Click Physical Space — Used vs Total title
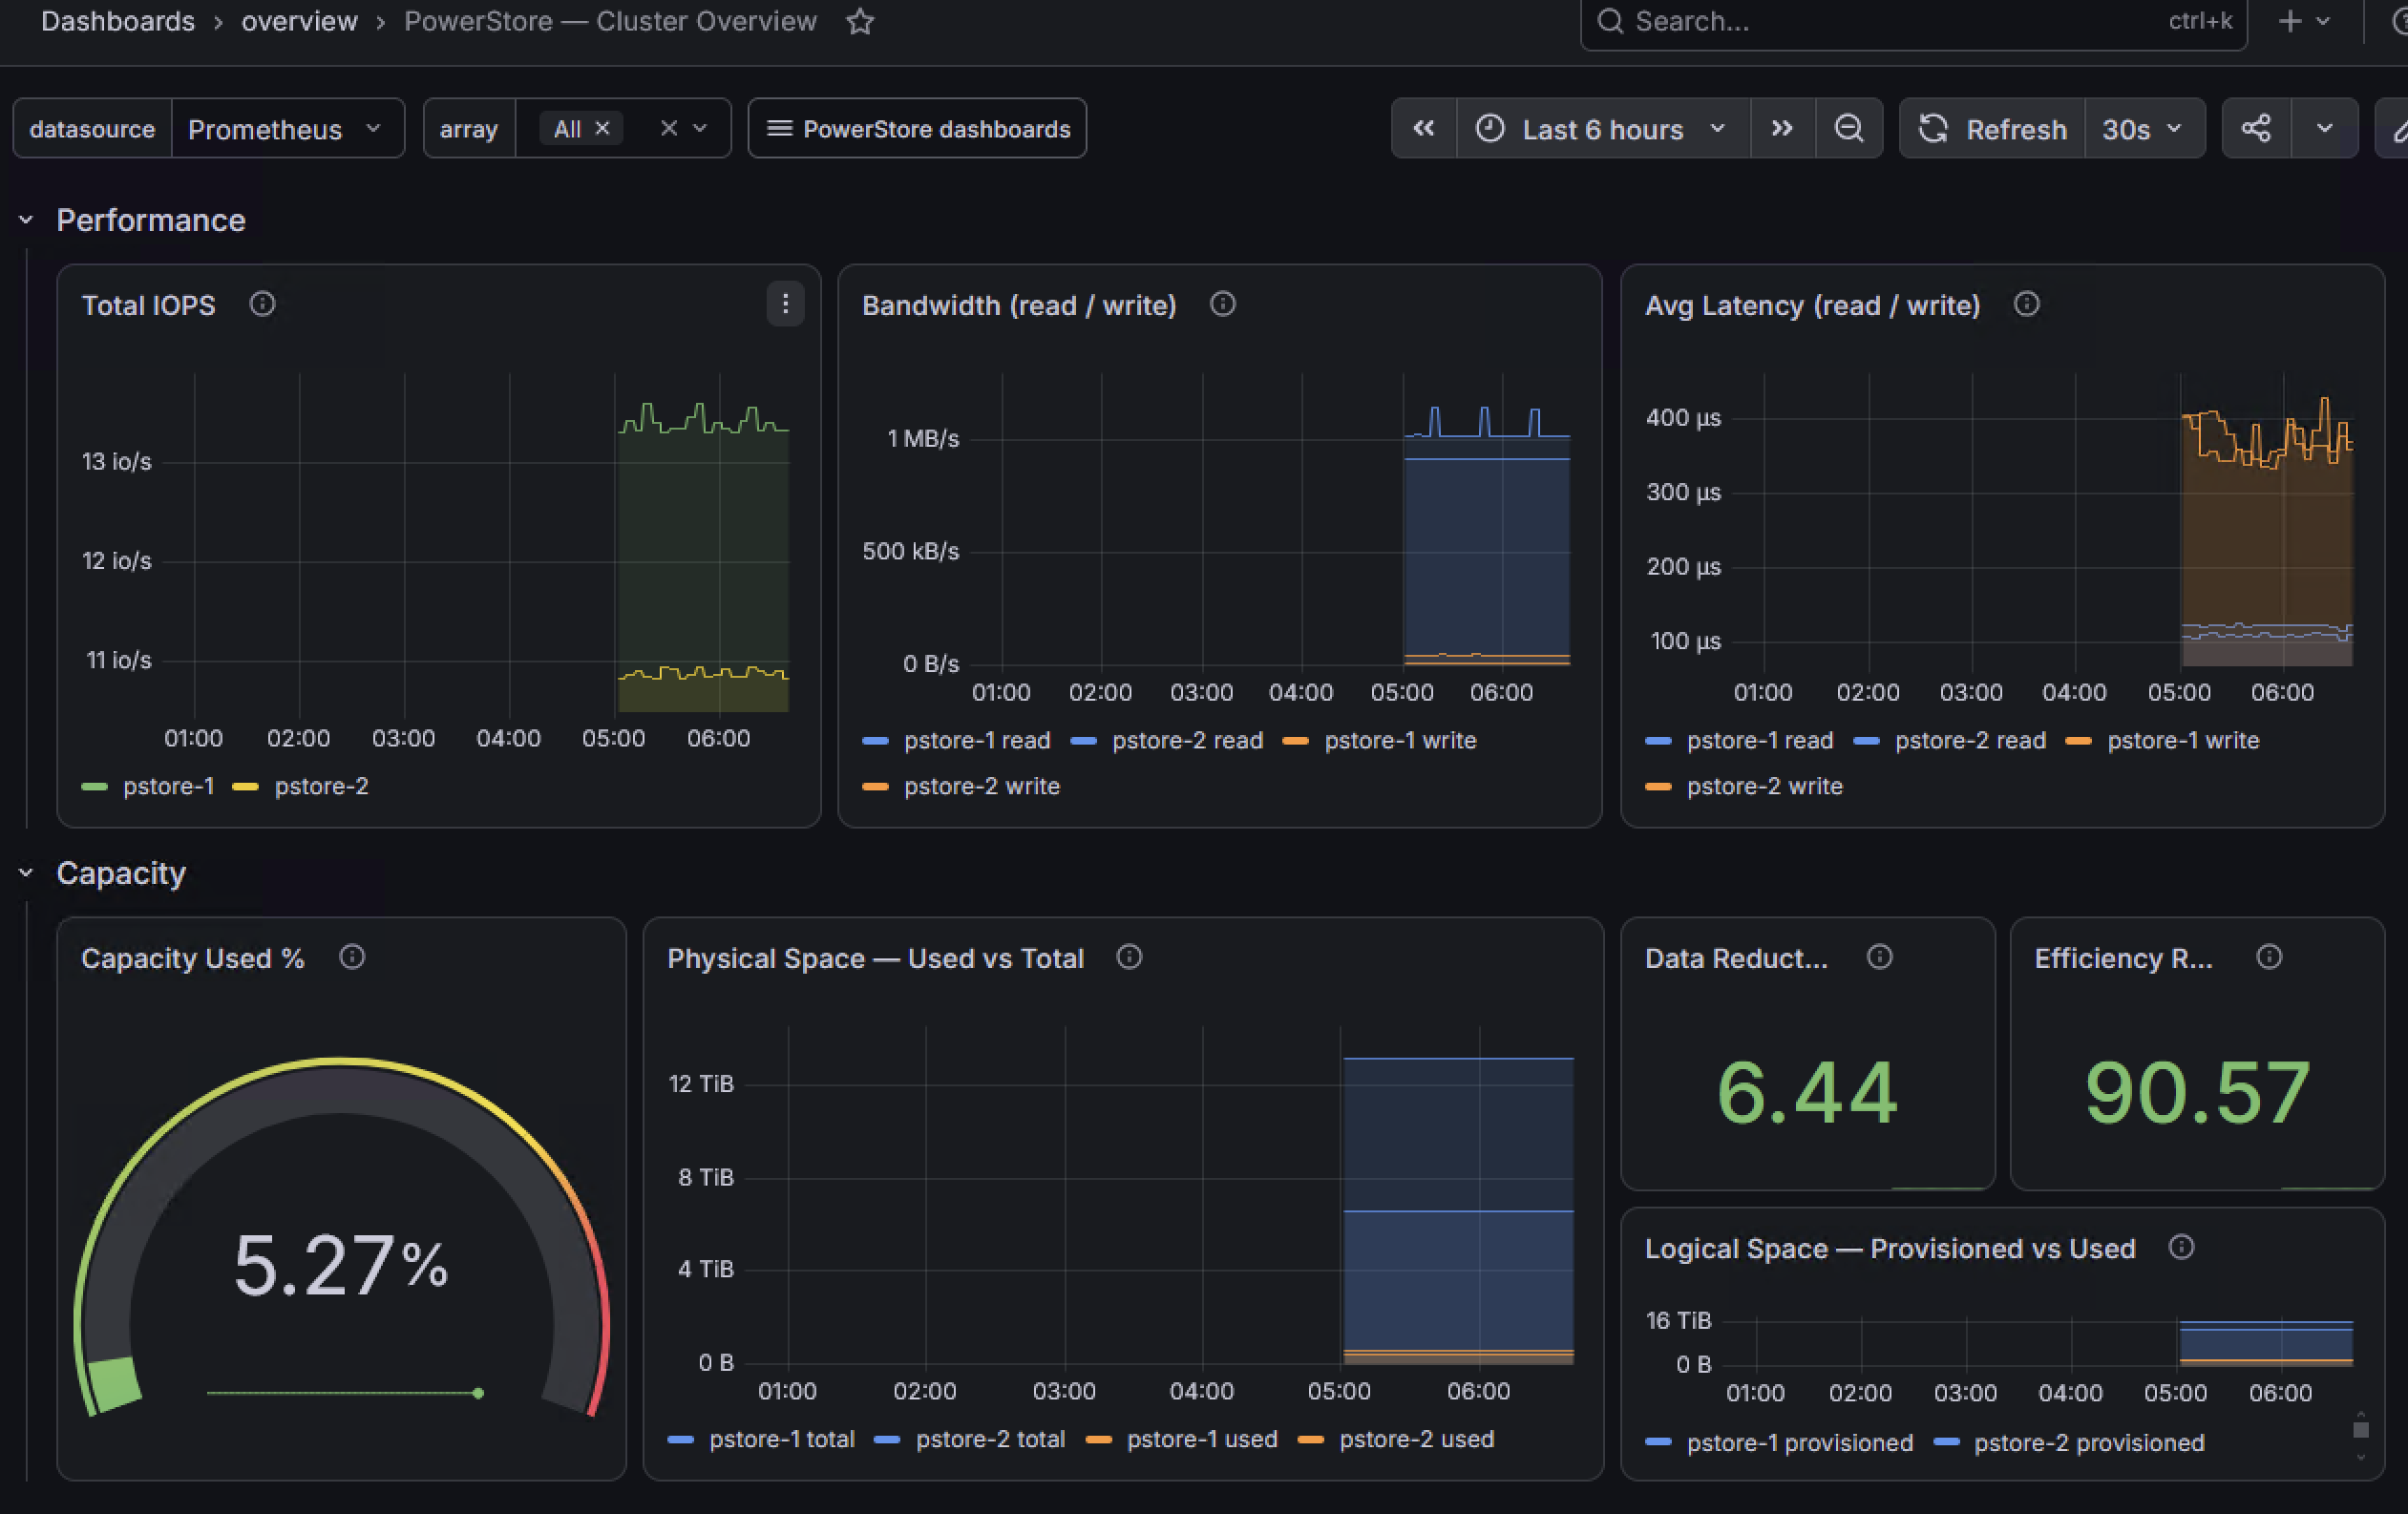This screenshot has width=2408, height=1514. coord(875,958)
